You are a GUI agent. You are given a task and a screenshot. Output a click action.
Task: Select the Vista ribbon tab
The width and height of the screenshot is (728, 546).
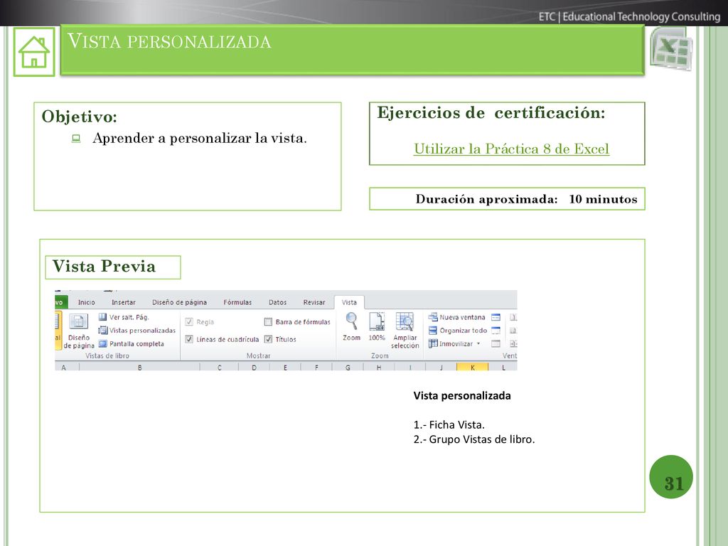point(349,302)
